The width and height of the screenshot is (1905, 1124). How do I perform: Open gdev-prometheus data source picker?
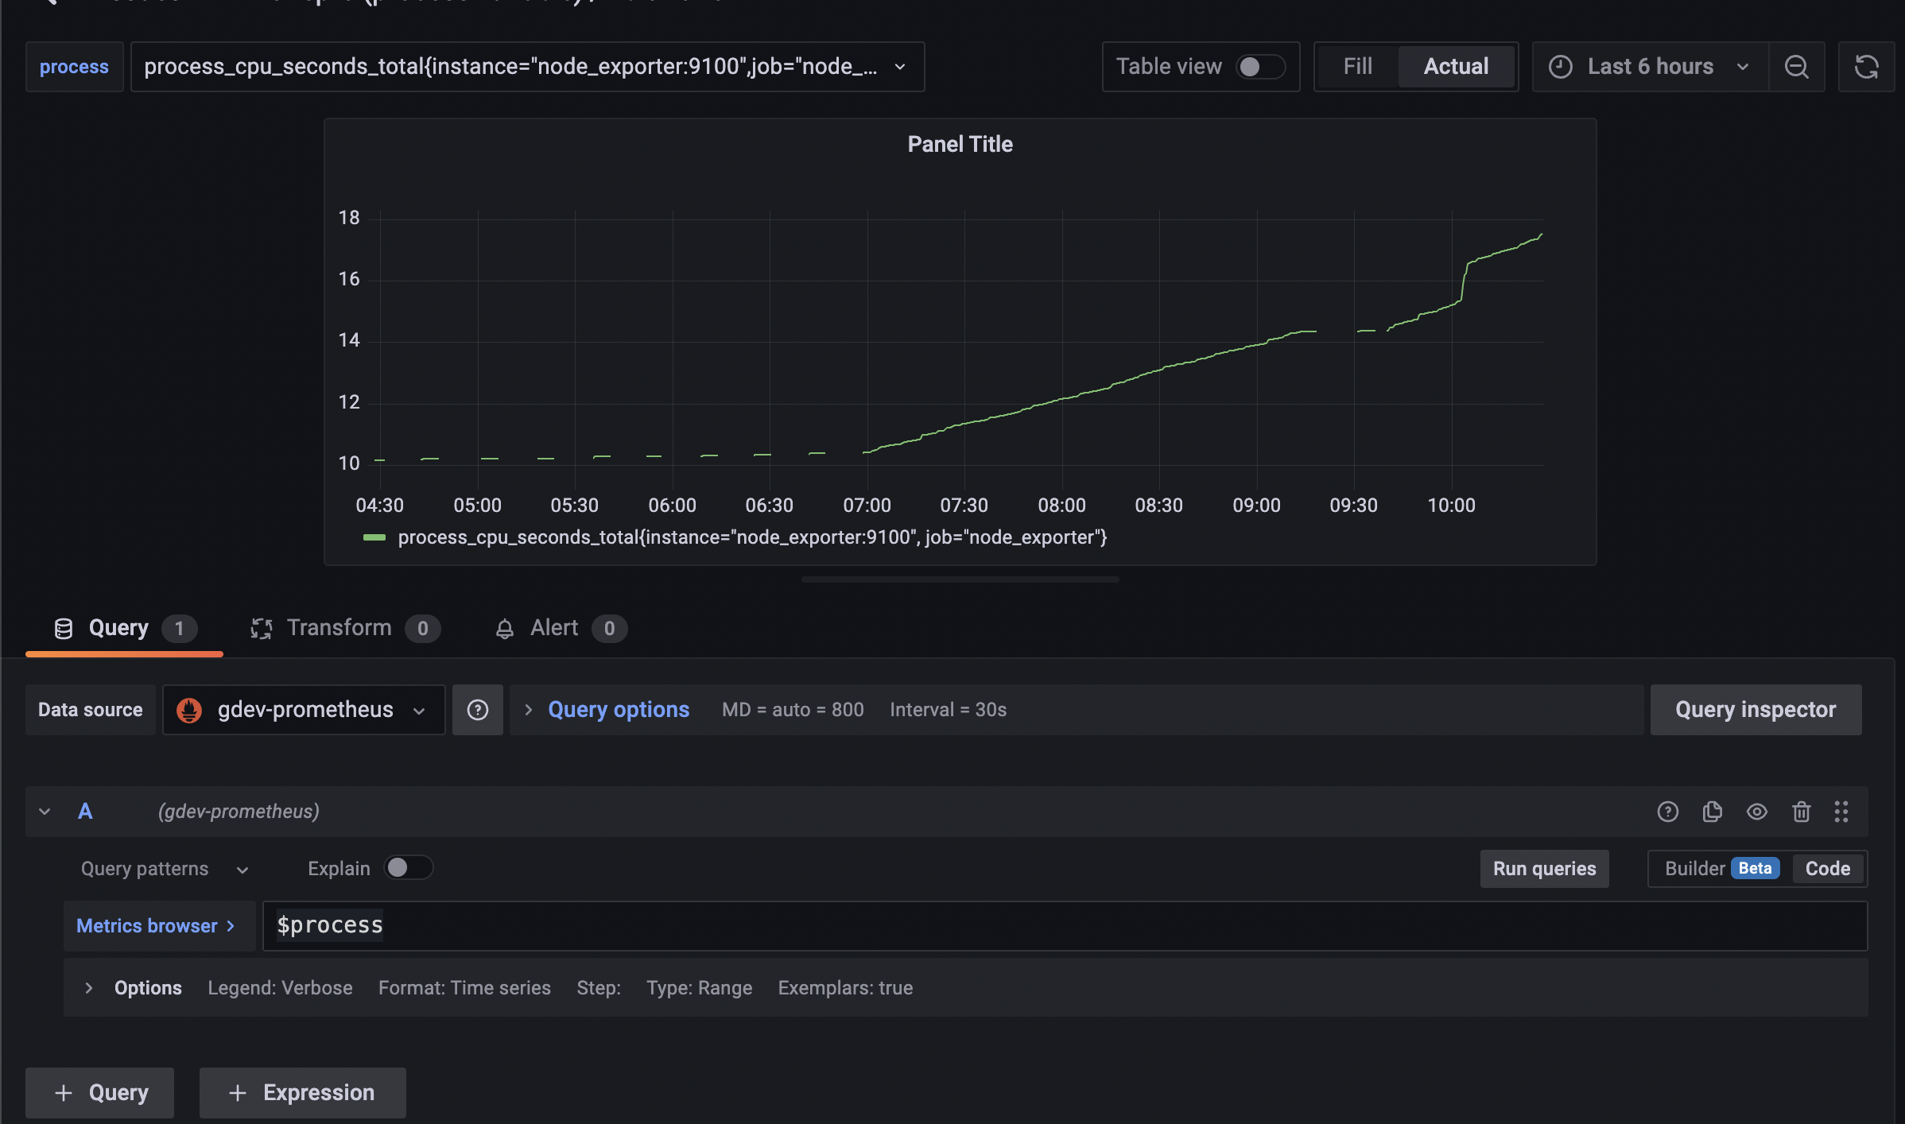point(304,710)
